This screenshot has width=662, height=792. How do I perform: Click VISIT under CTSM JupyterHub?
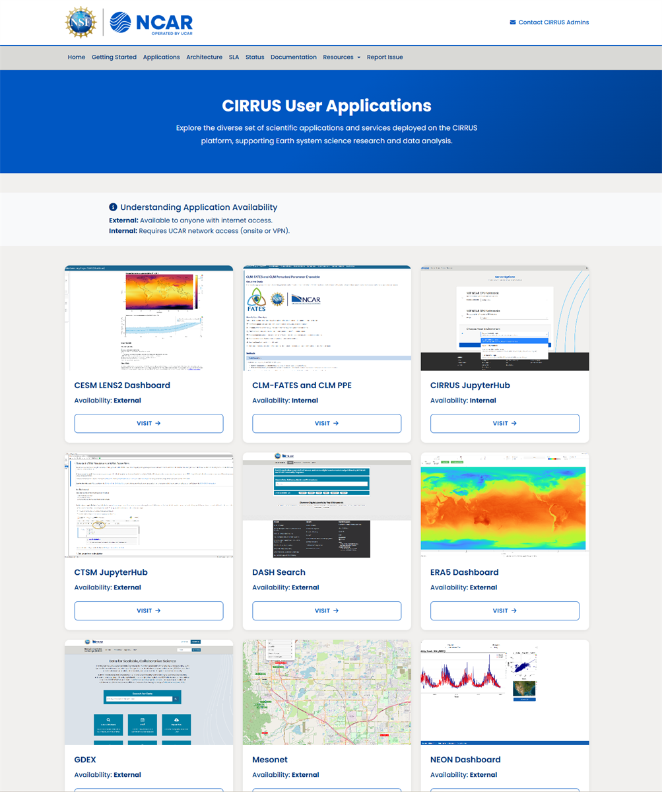[x=149, y=610]
